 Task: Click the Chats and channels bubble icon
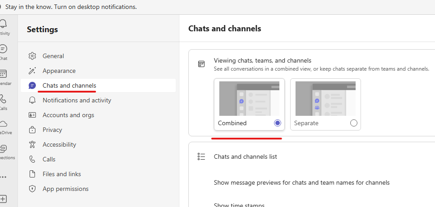click(x=32, y=85)
